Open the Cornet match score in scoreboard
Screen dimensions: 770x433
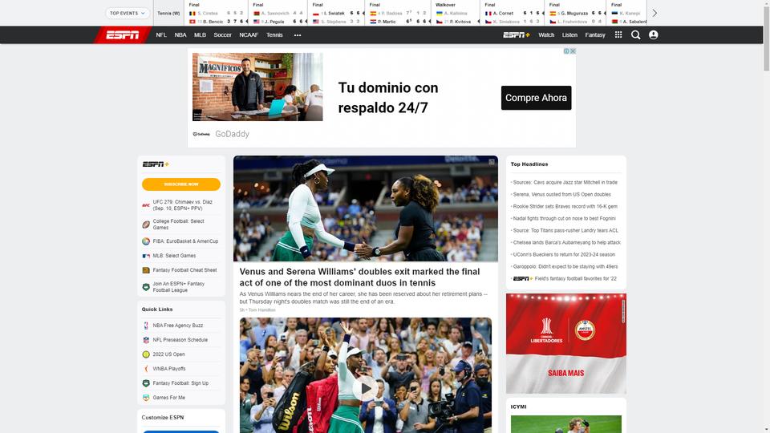[513, 14]
